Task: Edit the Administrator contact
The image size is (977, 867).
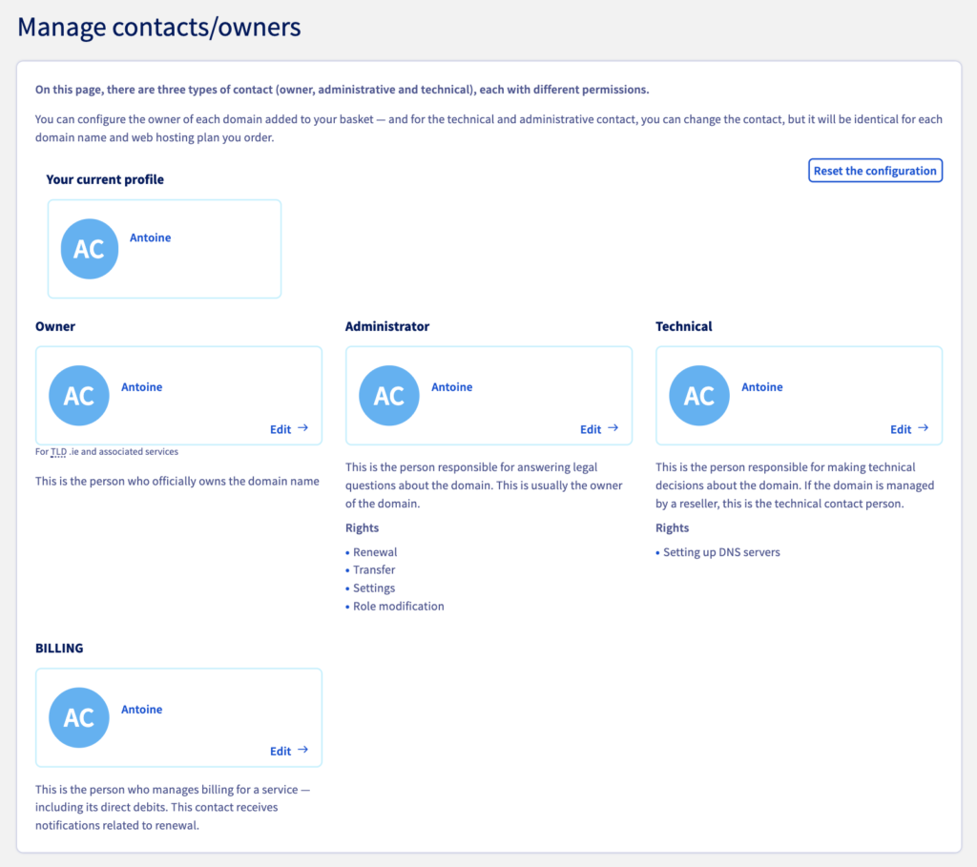Action: coord(599,429)
